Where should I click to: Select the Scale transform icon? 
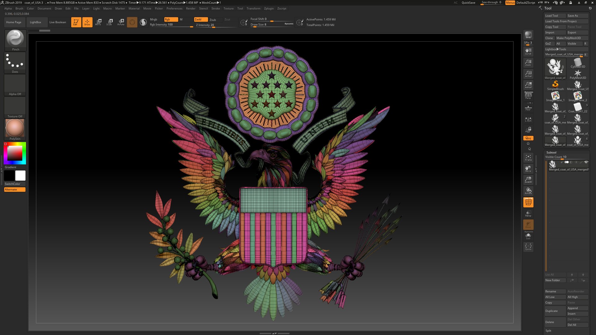pyautogui.click(x=110, y=22)
